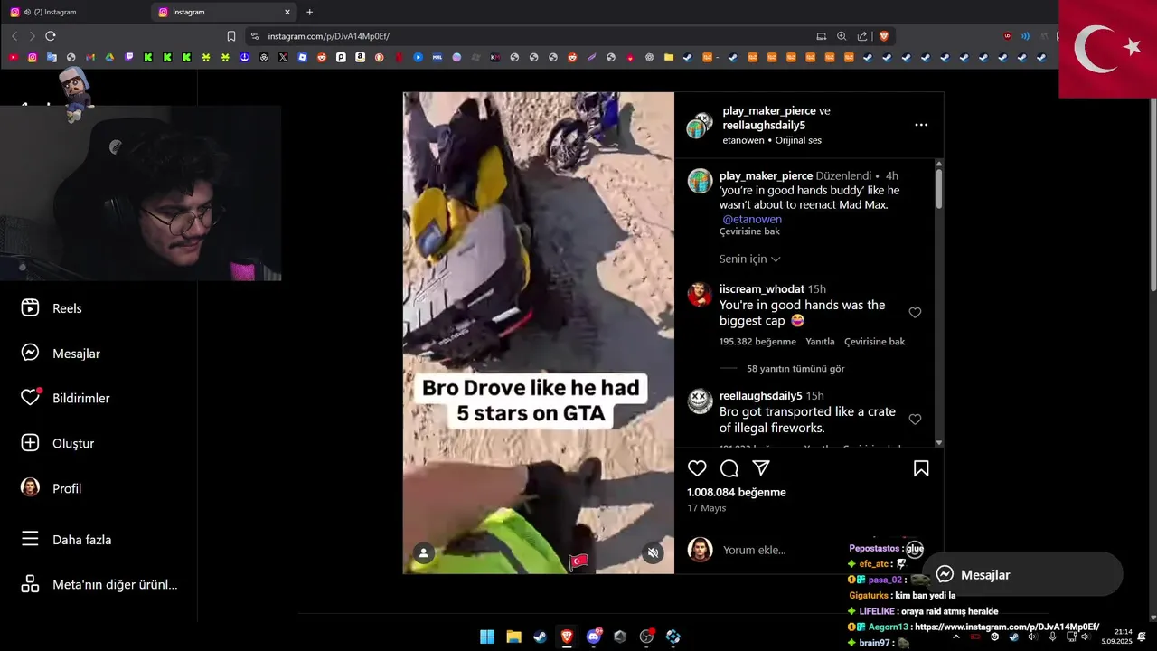
Task: Expand the Senin için comment filter
Action: click(749, 259)
